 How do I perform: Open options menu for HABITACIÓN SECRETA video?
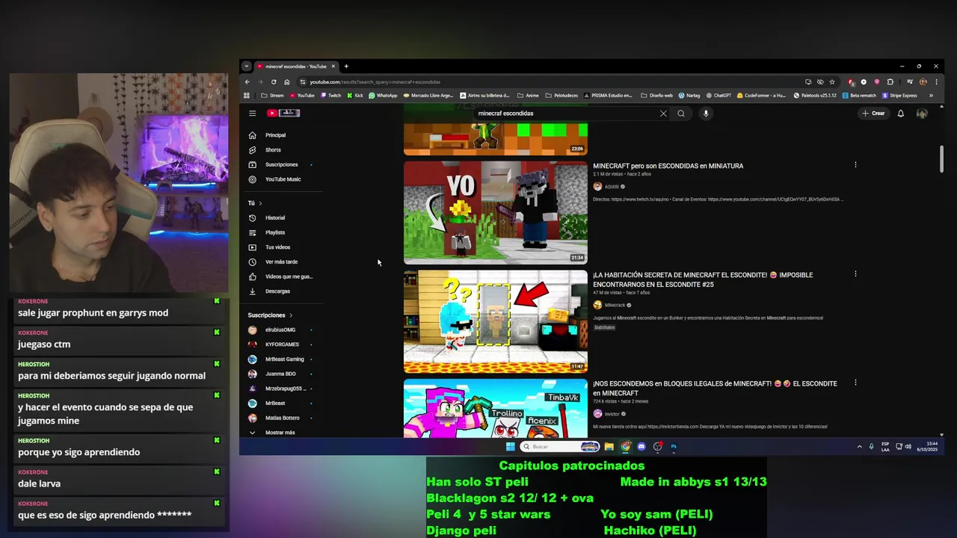click(855, 274)
